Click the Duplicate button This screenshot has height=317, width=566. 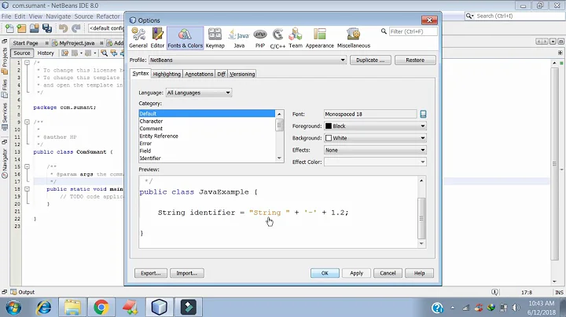coord(370,60)
